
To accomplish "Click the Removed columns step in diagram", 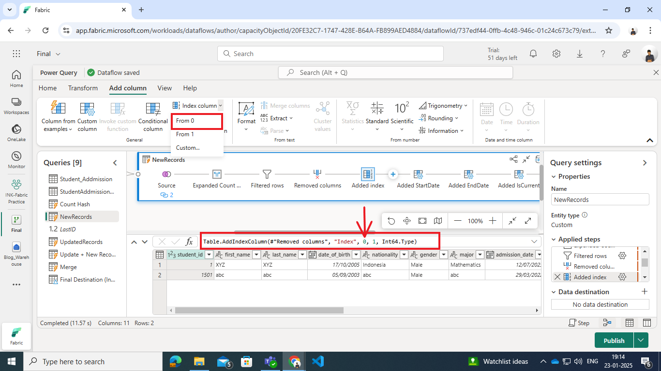I will click(317, 178).
